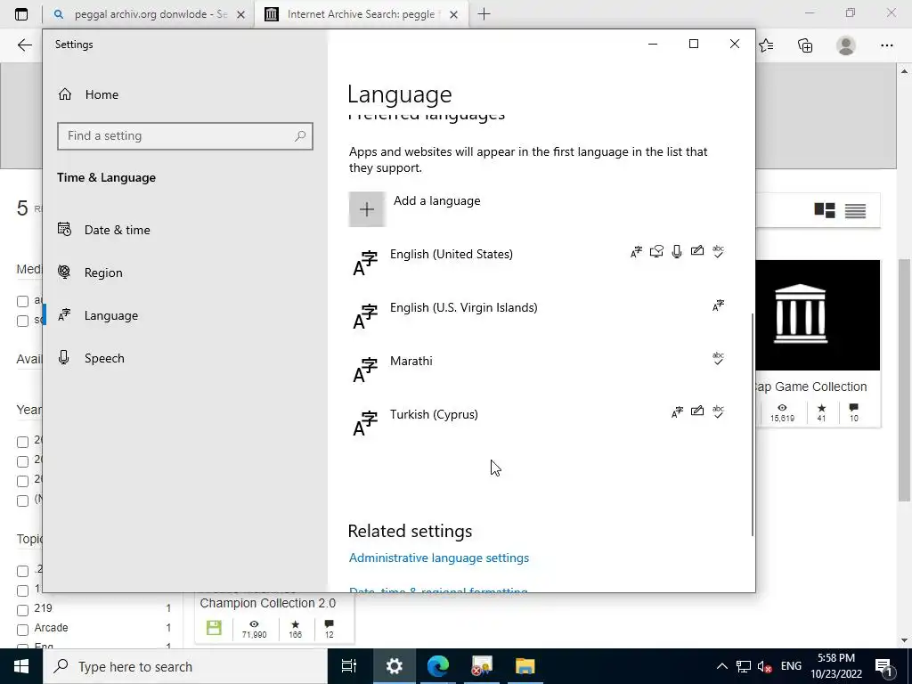This screenshot has height=684, width=912.
Task: Click display language icon for Turkish (Cyprus)
Action: pyautogui.click(x=677, y=412)
